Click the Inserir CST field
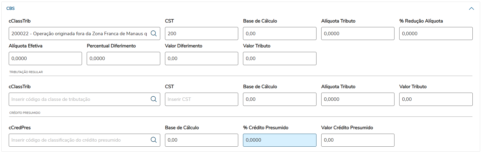 point(201,99)
